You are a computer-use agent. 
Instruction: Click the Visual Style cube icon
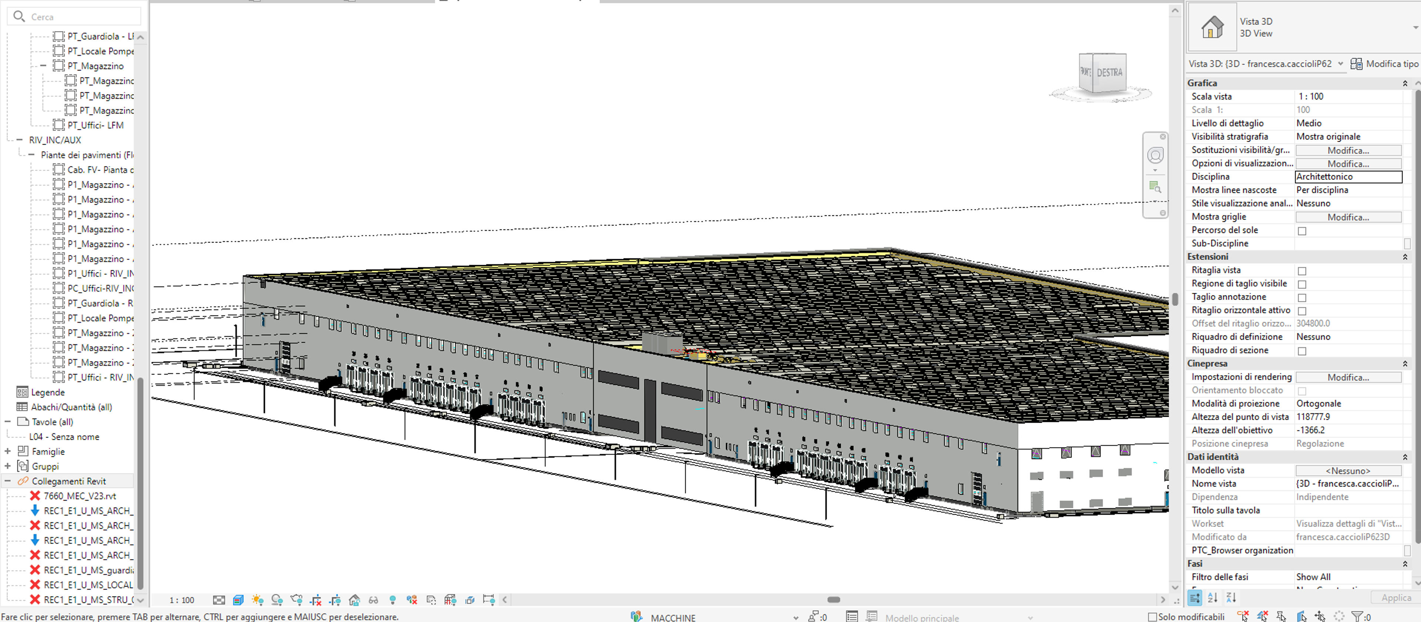click(238, 600)
